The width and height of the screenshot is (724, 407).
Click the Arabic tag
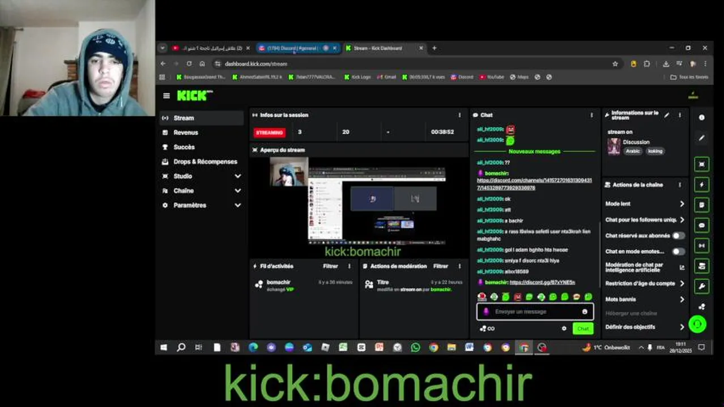point(633,151)
